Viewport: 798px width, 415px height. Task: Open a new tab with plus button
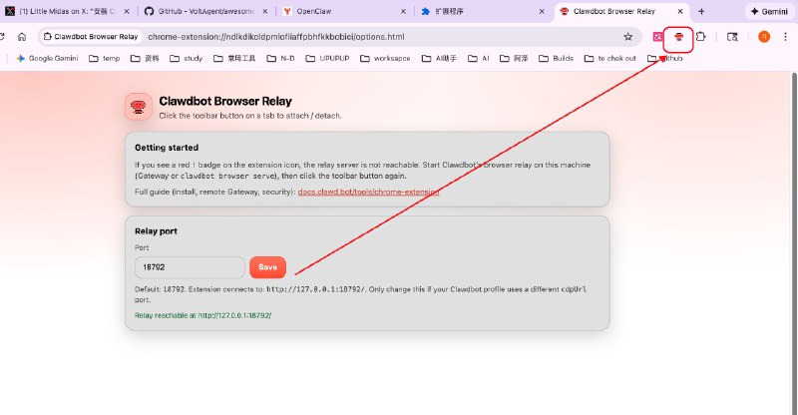[x=701, y=11]
